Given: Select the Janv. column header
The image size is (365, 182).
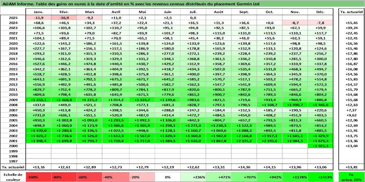Looking at the screenshot, I should pyautogui.click(x=38, y=12).
